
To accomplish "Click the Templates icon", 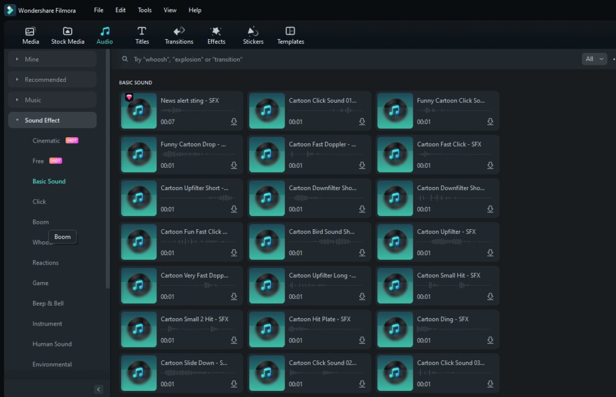I will [290, 34].
